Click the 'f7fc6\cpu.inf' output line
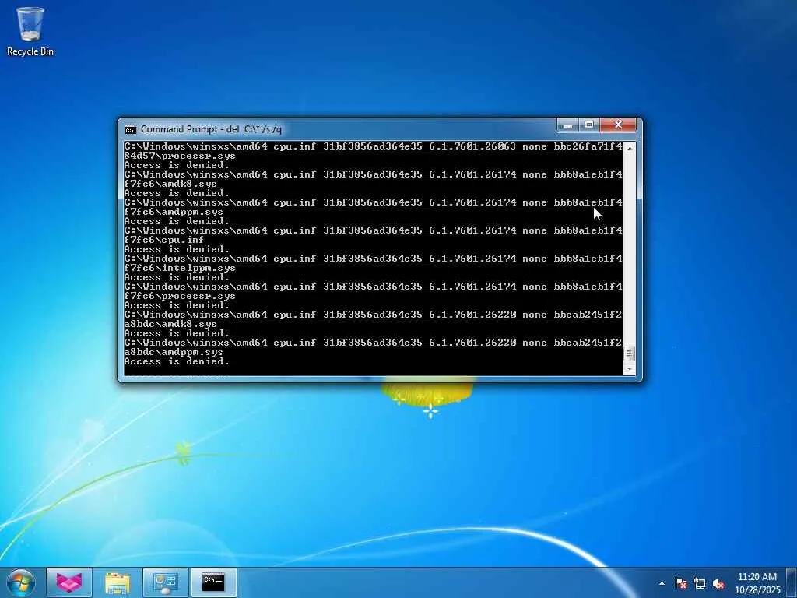The width and height of the screenshot is (797, 598). pos(163,240)
